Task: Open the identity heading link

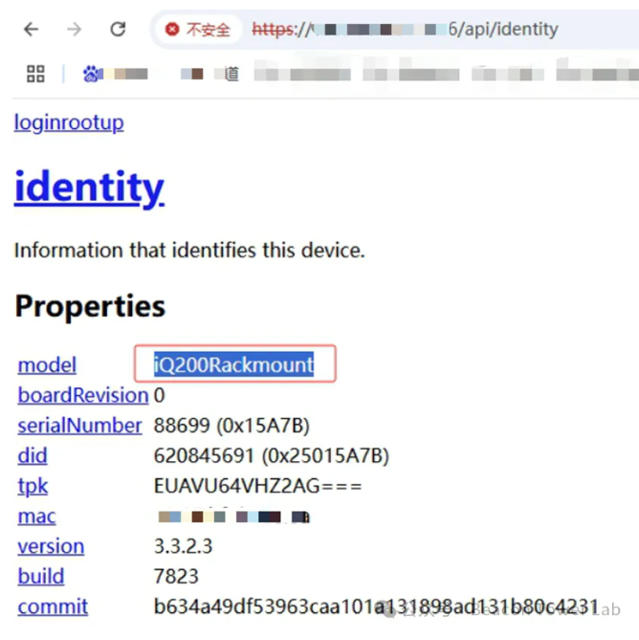Action: coord(89,188)
